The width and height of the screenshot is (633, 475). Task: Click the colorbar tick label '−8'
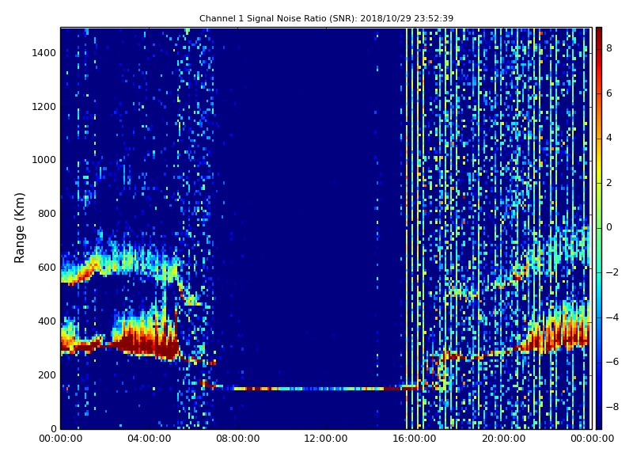click(612, 407)
